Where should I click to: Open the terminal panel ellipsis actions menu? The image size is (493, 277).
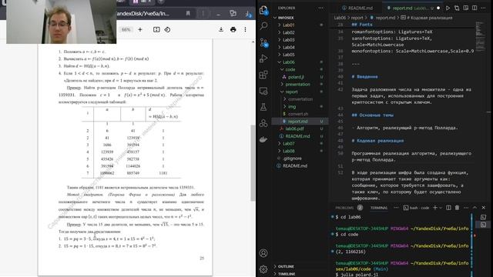[x=466, y=208]
